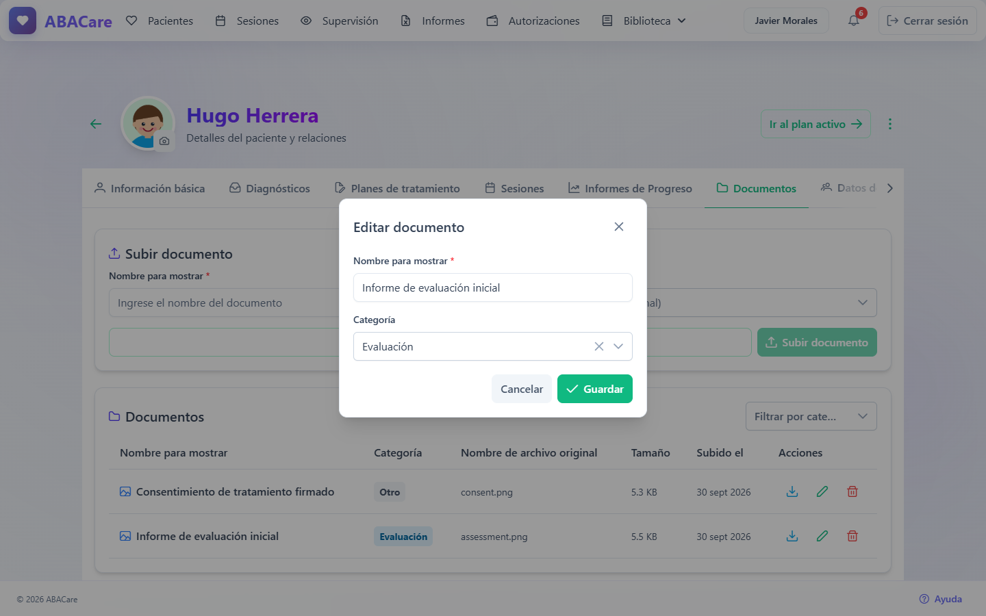This screenshot has width=986, height=616.
Task: Switch to the Diagnósticos tab
Action: click(x=270, y=188)
